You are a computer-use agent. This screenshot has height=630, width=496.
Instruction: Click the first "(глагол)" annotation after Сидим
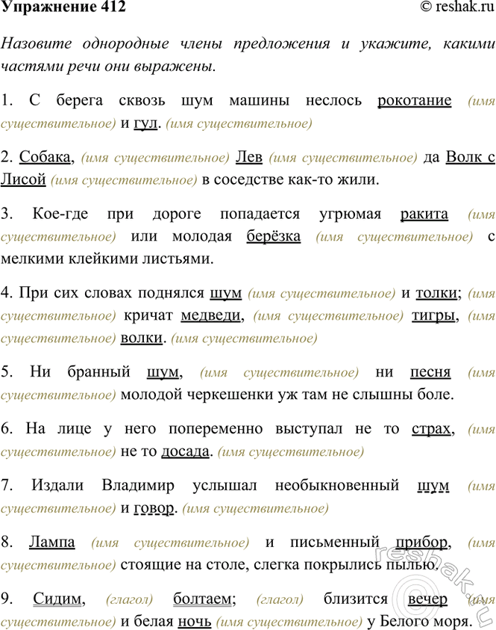130,599
